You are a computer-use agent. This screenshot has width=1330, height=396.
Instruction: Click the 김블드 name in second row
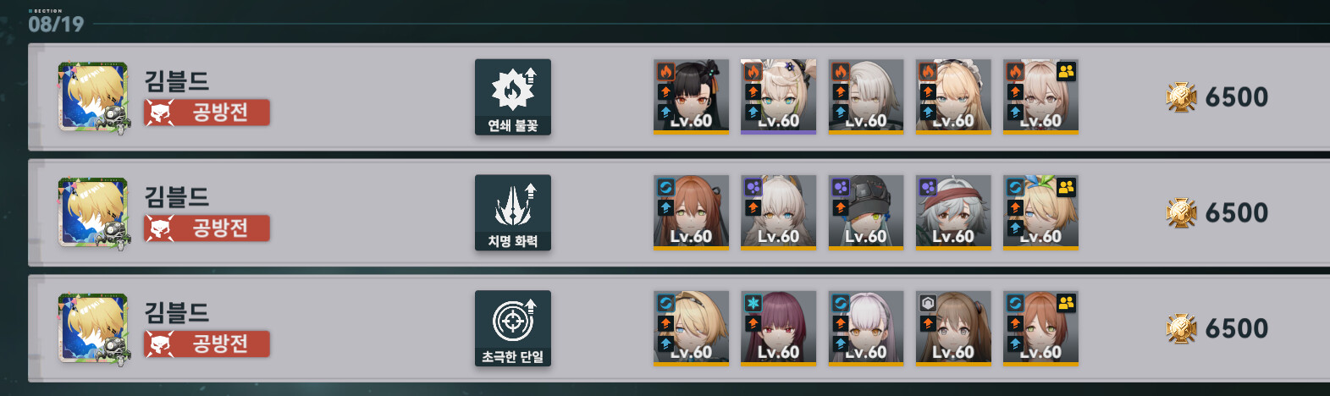tap(177, 197)
